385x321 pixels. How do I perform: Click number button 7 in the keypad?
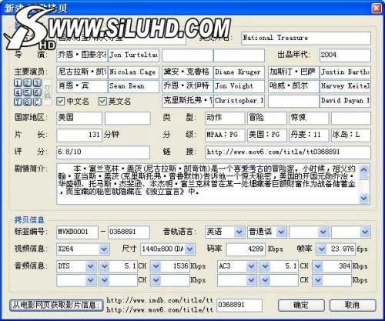18,102
